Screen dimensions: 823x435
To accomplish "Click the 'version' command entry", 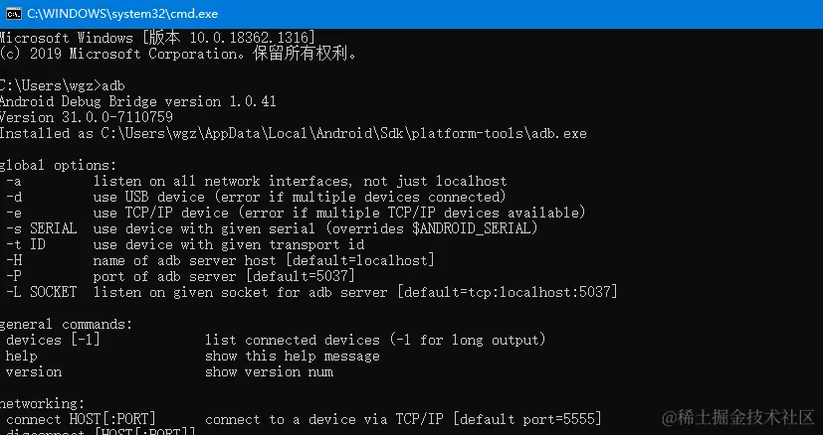I will [34, 372].
